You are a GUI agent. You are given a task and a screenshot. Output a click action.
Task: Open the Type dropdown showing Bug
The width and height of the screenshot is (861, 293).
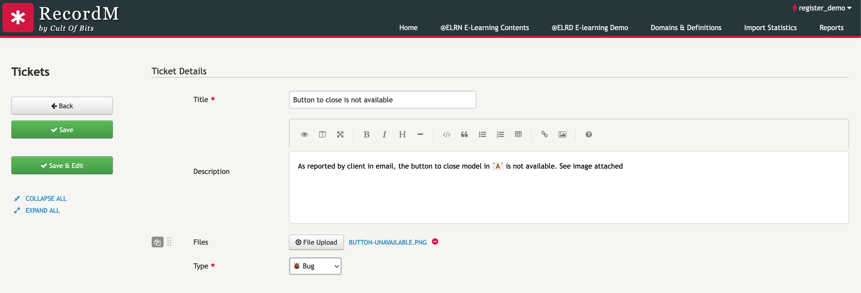(x=315, y=266)
